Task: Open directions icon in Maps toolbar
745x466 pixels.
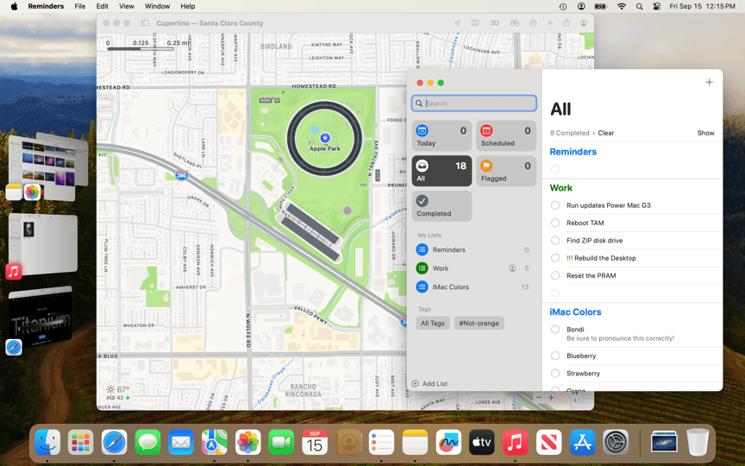Action: click(533, 22)
